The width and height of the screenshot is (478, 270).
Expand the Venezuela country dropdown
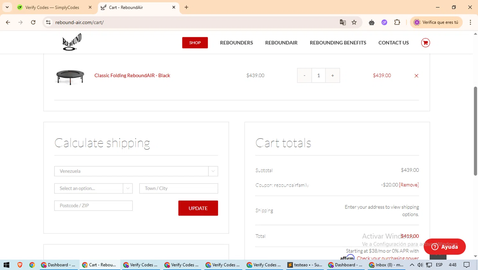(x=136, y=171)
